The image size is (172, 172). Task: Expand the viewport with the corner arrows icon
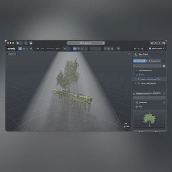point(129,54)
